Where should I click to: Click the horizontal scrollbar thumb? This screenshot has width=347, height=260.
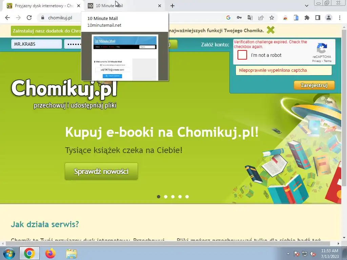pos(168,243)
